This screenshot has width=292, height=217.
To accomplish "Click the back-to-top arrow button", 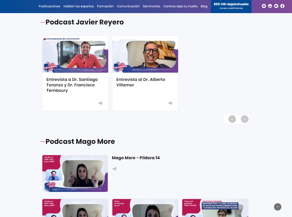I will 277,207.
